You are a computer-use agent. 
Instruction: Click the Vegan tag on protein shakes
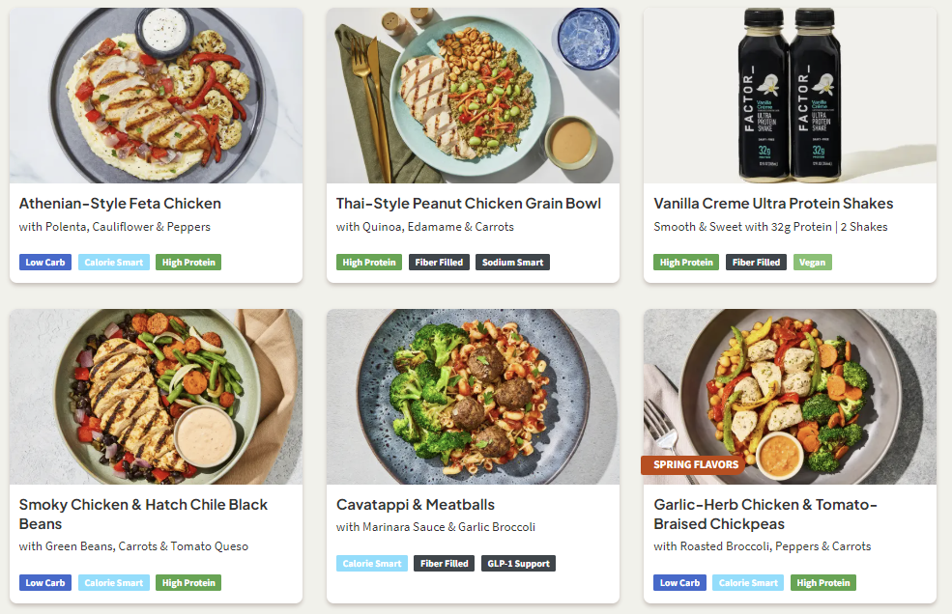tap(812, 263)
